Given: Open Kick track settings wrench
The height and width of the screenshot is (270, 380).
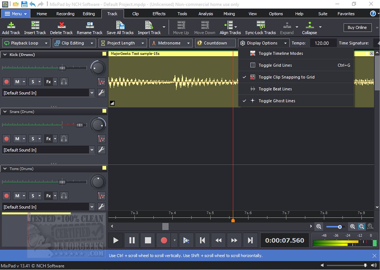Looking at the screenshot, I should (x=101, y=93).
